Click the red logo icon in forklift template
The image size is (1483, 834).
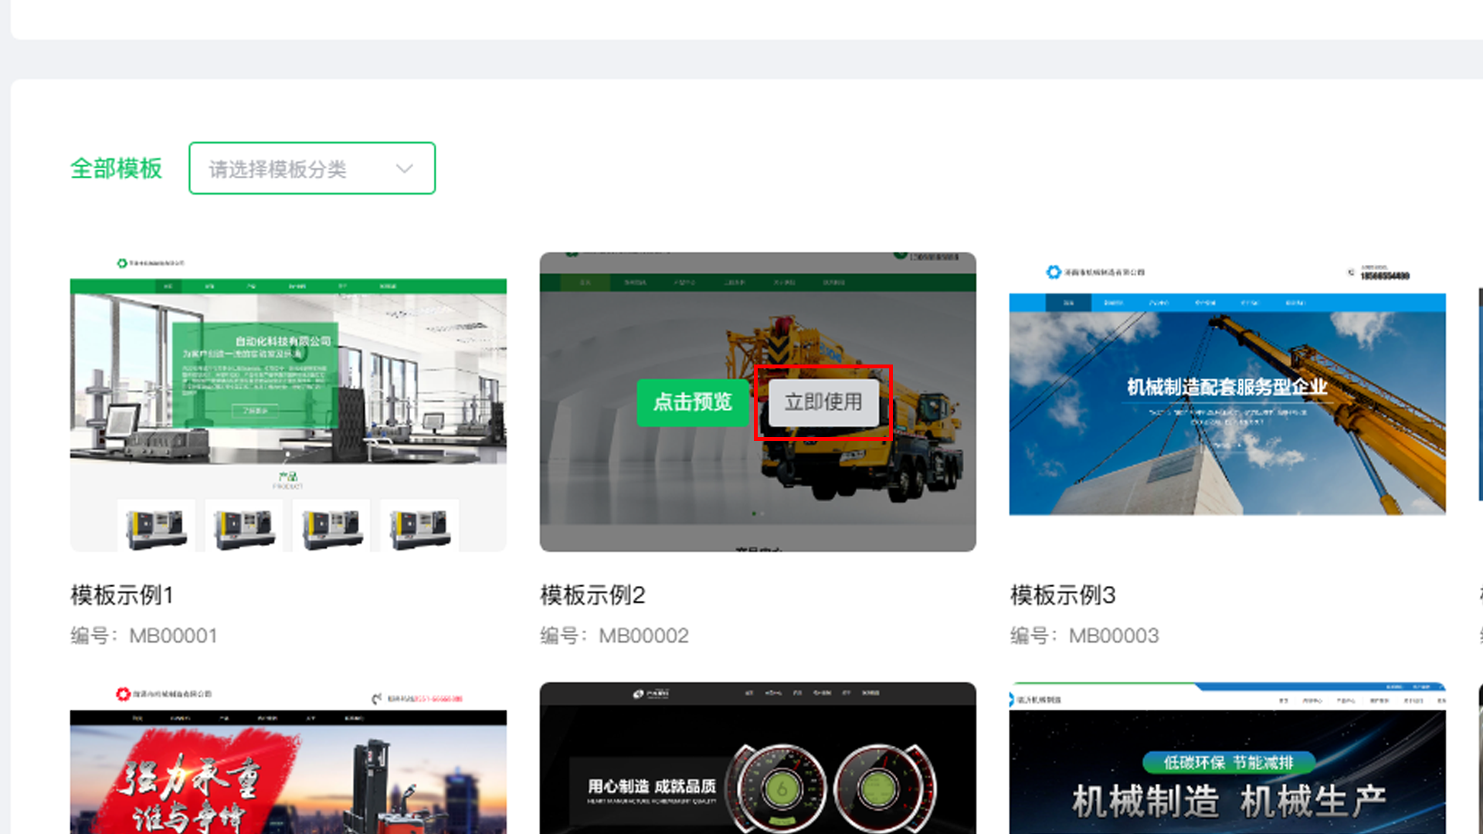(124, 694)
